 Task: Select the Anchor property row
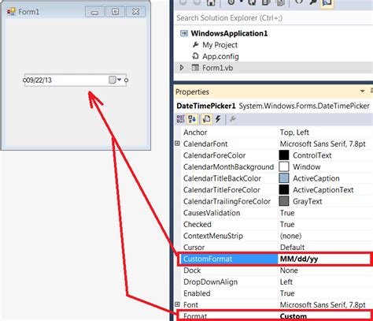[x=277, y=133]
